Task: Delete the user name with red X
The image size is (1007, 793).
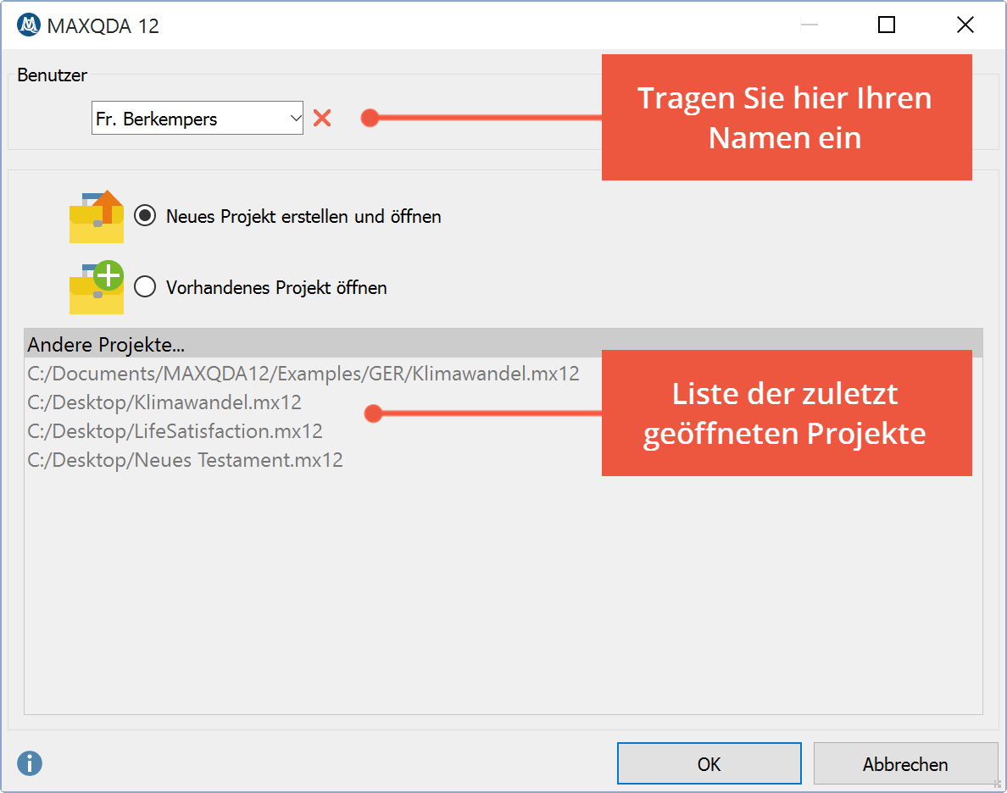Action: pos(322,118)
